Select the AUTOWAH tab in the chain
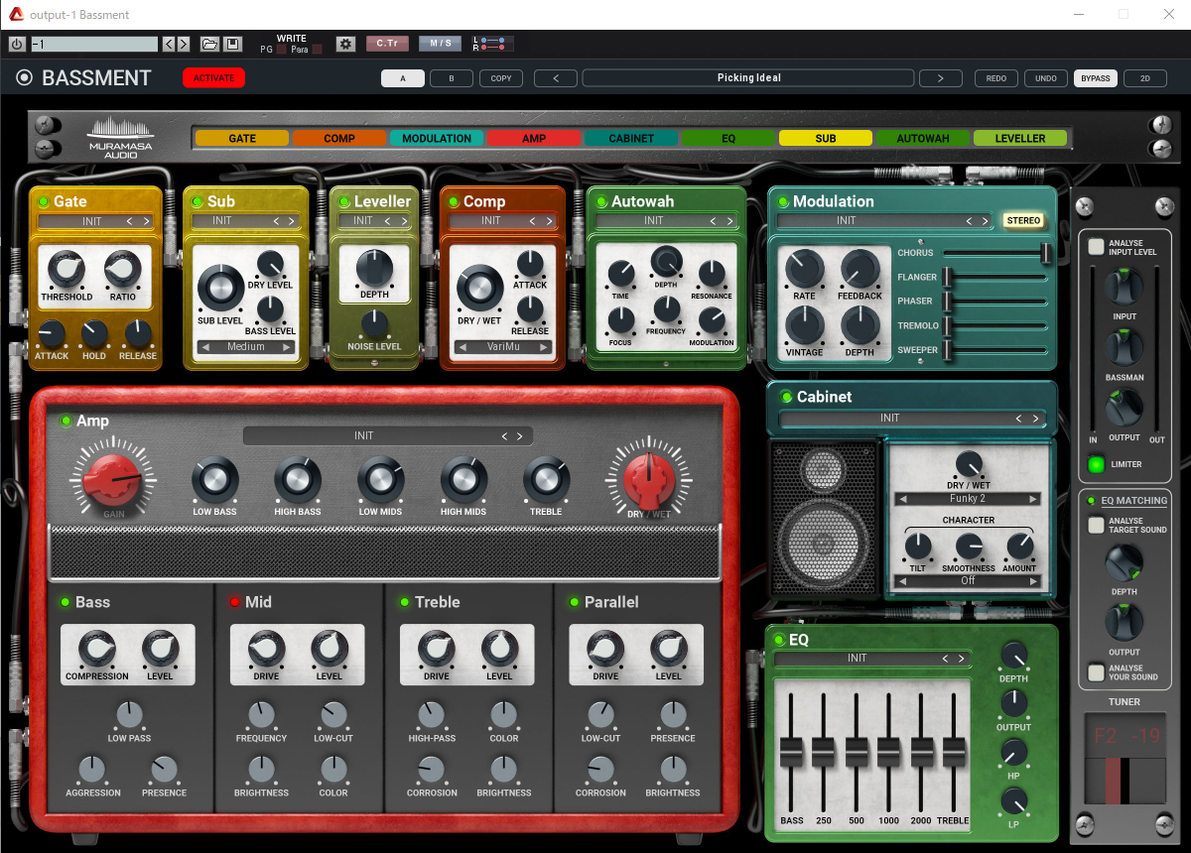Viewport: 1191px width, 853px height. (923, 139)
